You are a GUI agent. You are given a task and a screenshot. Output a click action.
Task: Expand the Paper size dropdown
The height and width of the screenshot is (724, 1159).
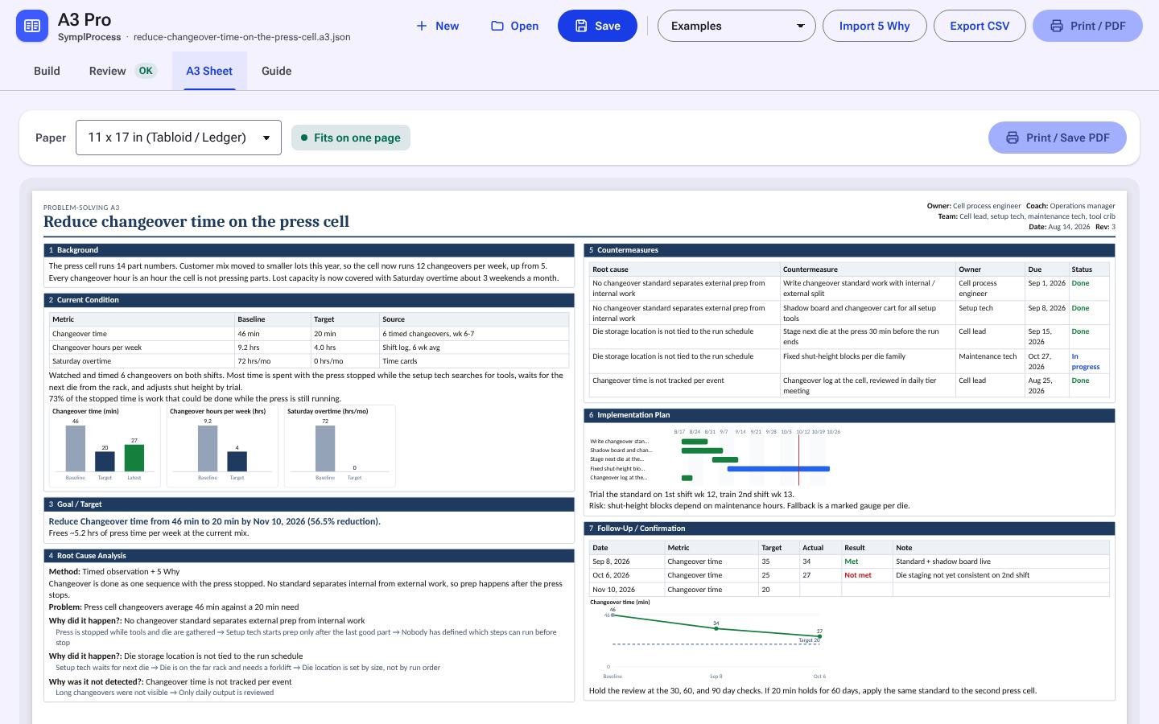pos(179,138)
